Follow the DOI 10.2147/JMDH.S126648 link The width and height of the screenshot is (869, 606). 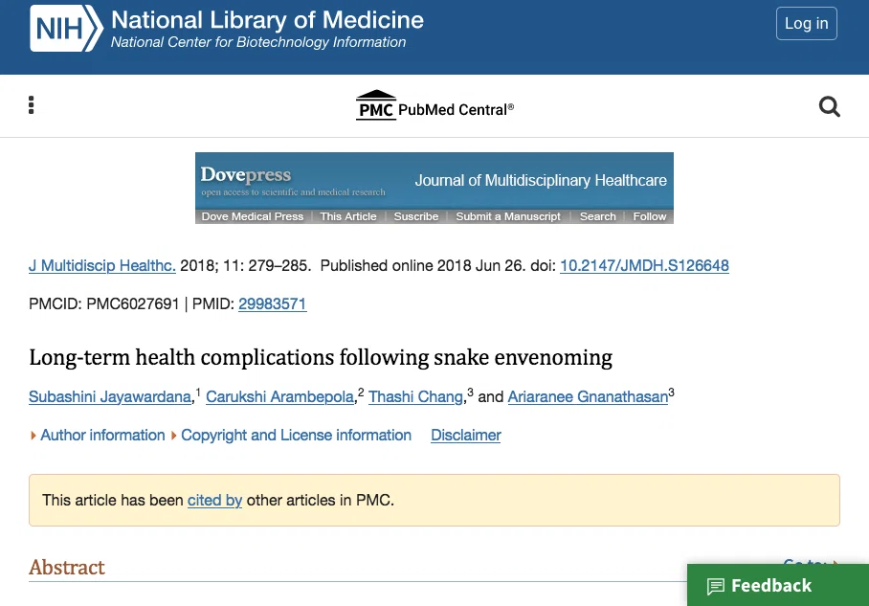(644, 265)
